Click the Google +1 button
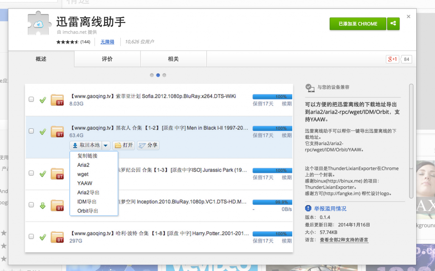 click(x=392, y=59)
